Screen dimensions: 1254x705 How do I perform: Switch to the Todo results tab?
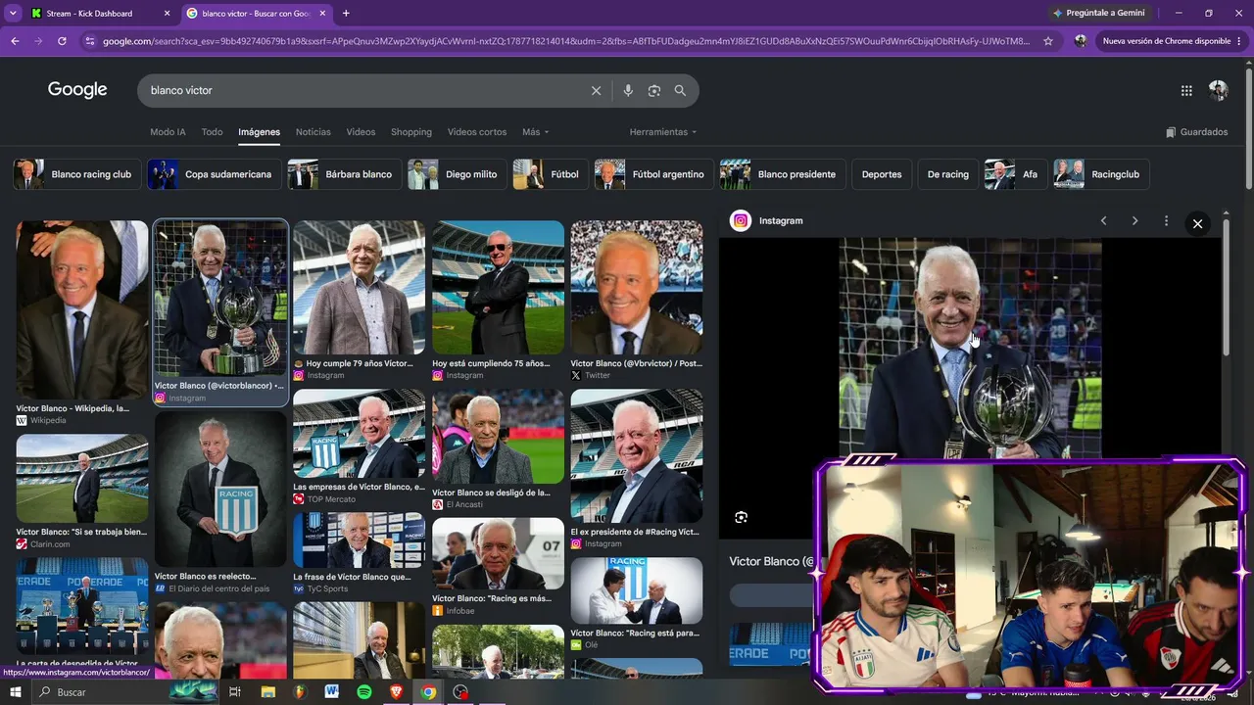coord(212,132)
